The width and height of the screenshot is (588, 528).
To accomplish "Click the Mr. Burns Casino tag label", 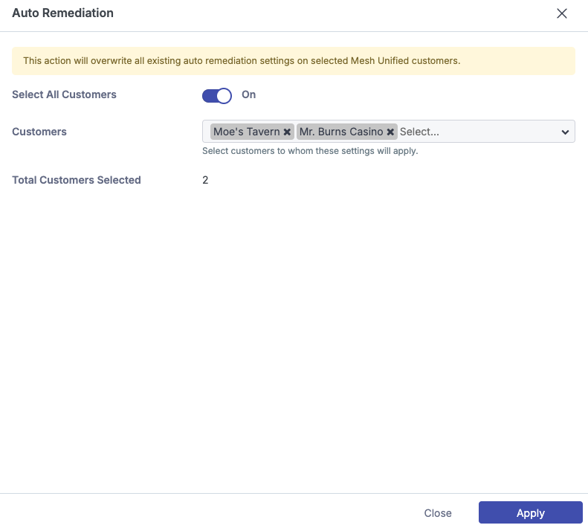I will (x=341, y=132).
